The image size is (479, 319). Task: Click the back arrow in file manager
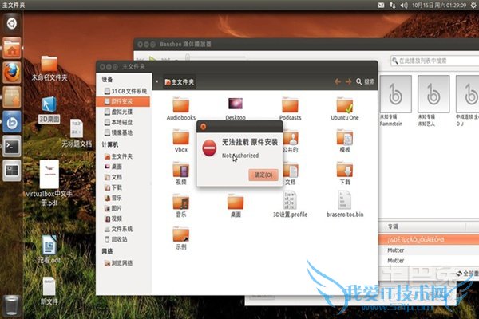(338, 81)
